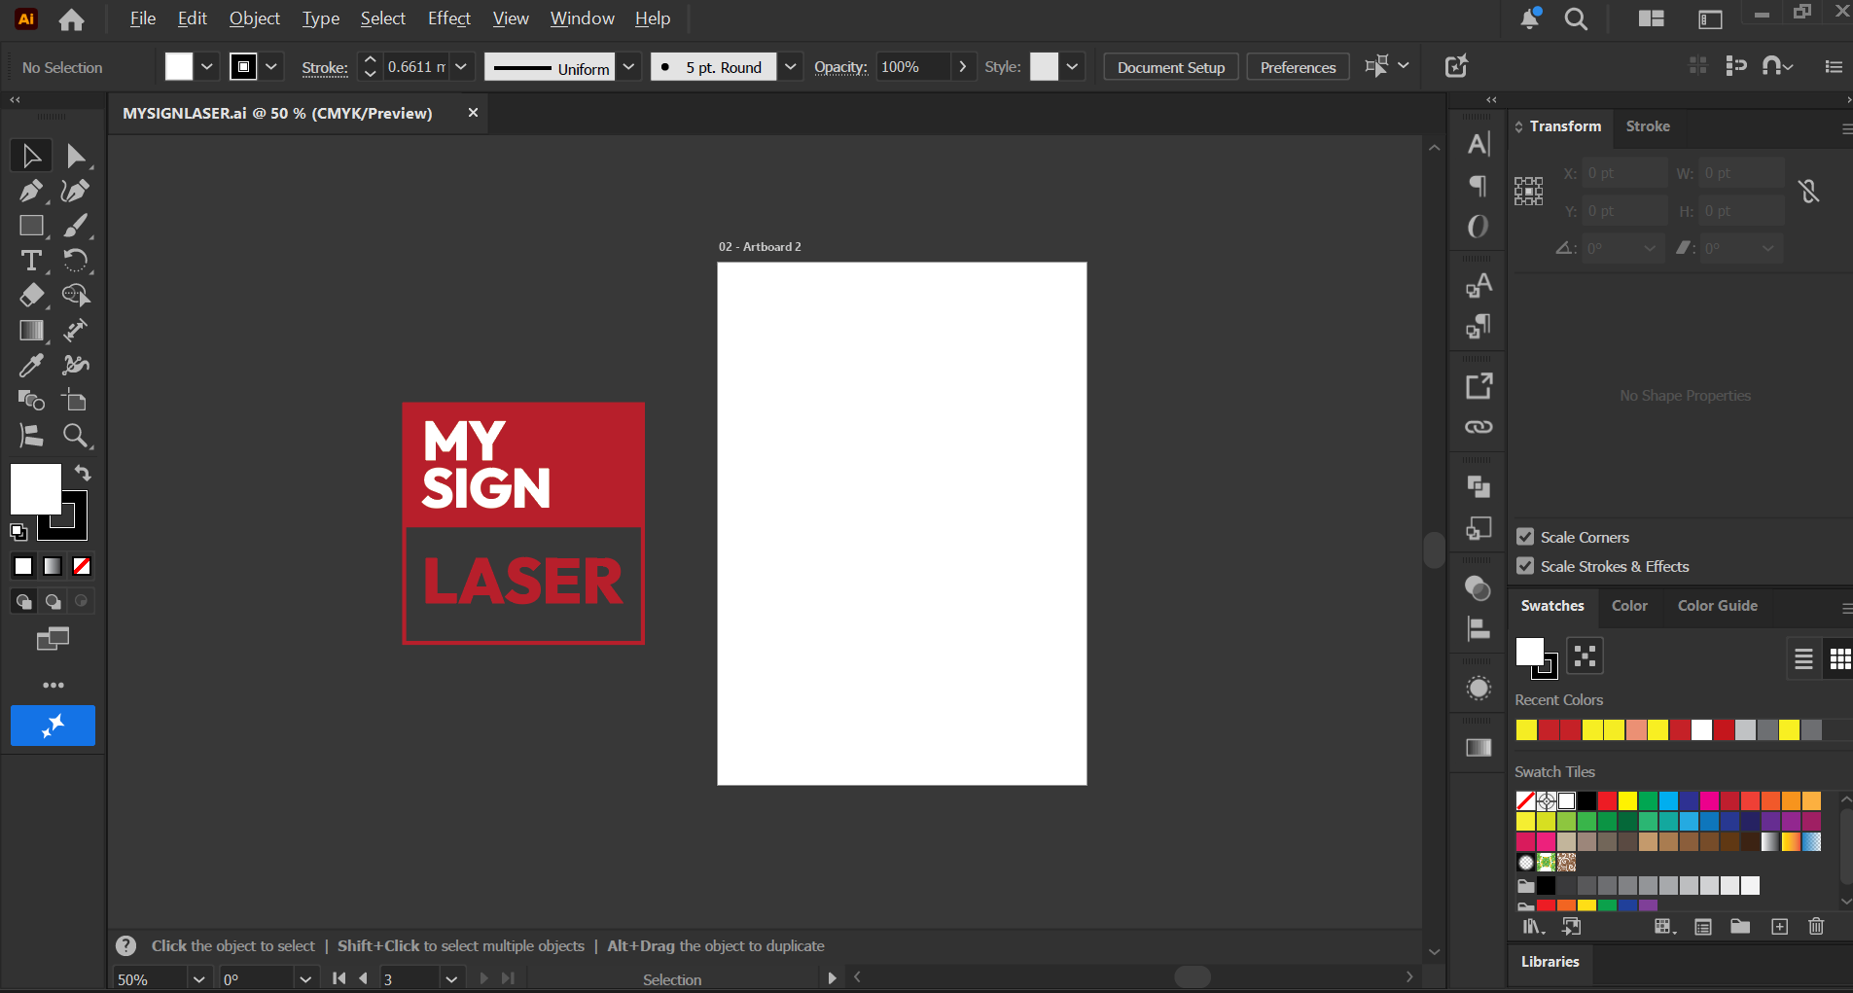Open the Uniform stroke profile dropdown
1853x993 pixels.
pos(629,67)
